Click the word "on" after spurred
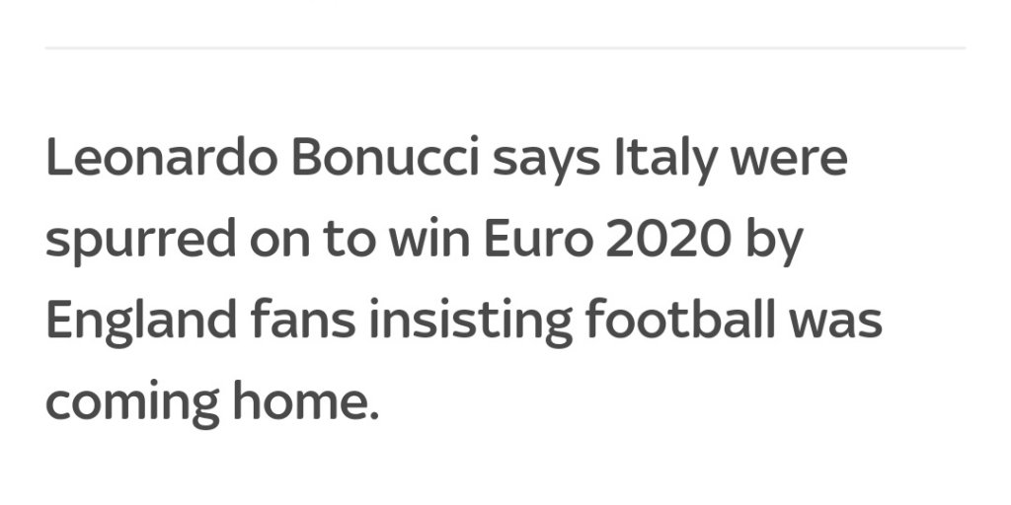 point(279,243)
